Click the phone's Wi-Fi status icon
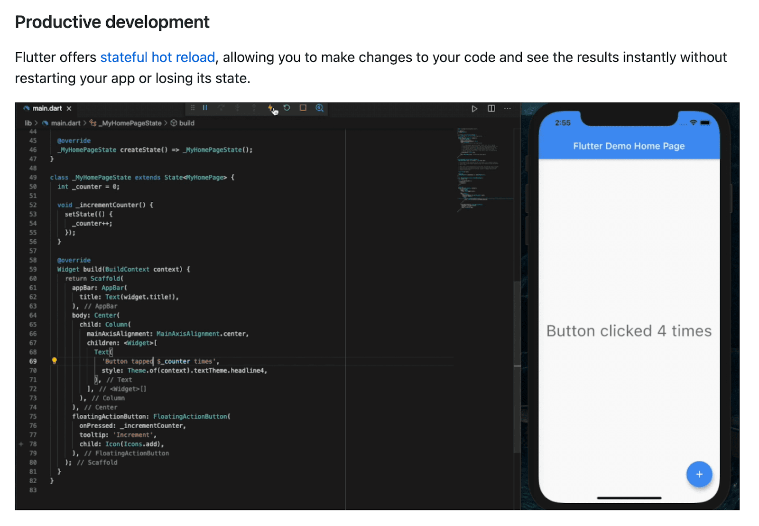This screenshot has height=526, width=759. (693, 122)
